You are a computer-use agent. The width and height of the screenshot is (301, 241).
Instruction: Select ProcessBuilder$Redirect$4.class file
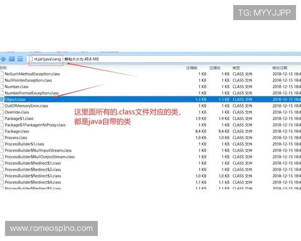click(33, 182)
